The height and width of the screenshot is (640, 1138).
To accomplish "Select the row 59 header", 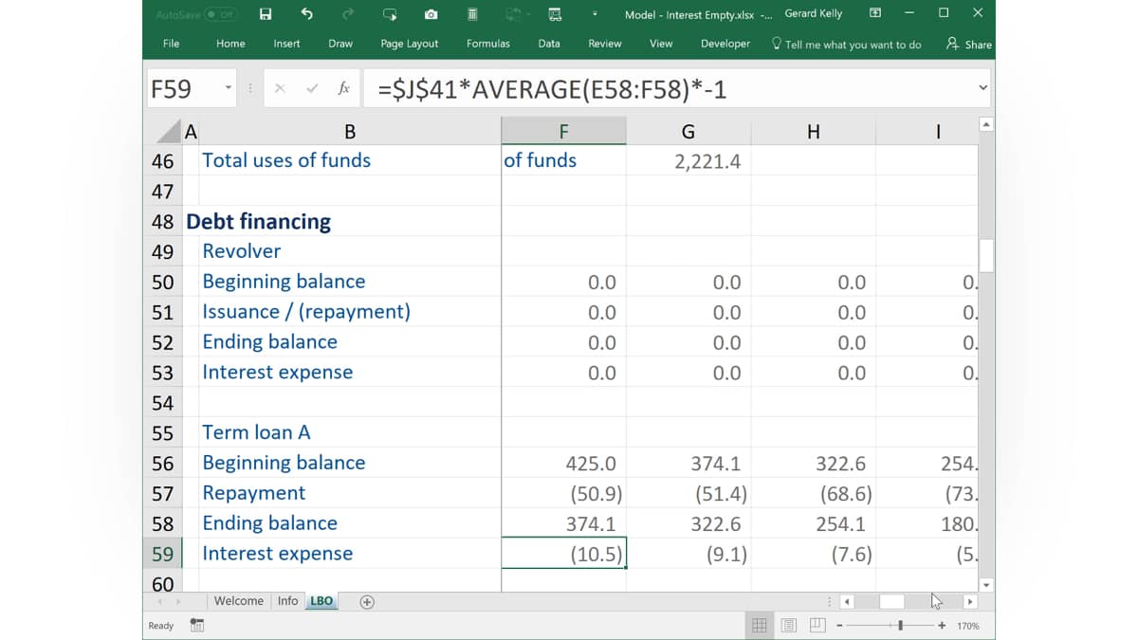I will pos(163,554).
